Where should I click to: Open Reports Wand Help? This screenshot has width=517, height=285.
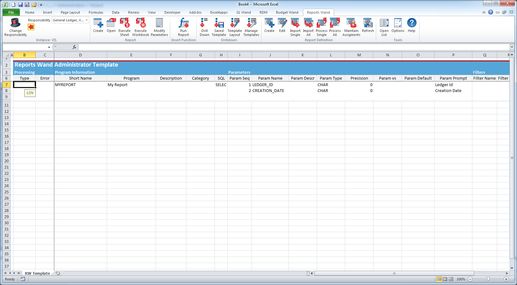tap(412, 25)
